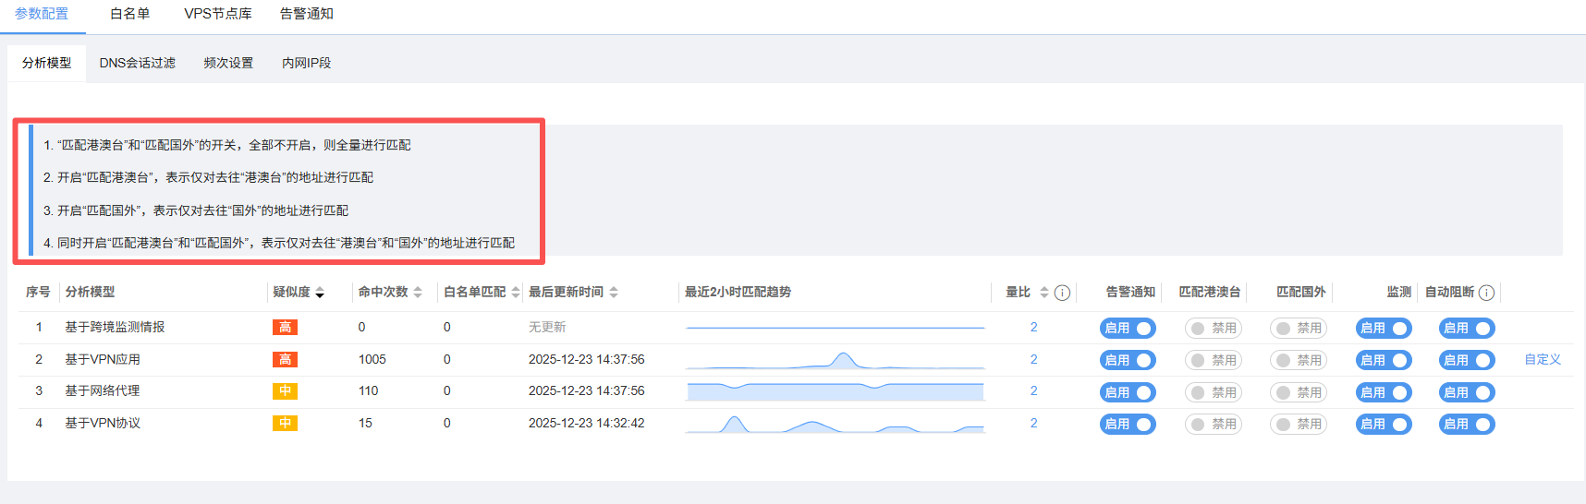Screen dimensions: 1586x504
Task: Disable 告警通知 toggle for 基于跨境监测情报
Action: (1128, 328)
